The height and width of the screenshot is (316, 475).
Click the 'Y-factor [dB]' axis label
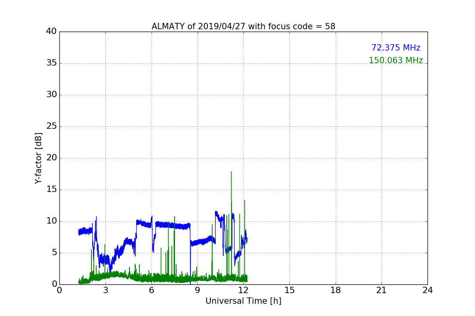click(38, 158)
